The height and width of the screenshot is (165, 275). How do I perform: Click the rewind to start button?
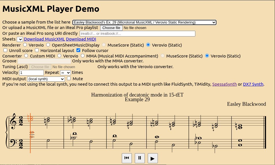126,158
